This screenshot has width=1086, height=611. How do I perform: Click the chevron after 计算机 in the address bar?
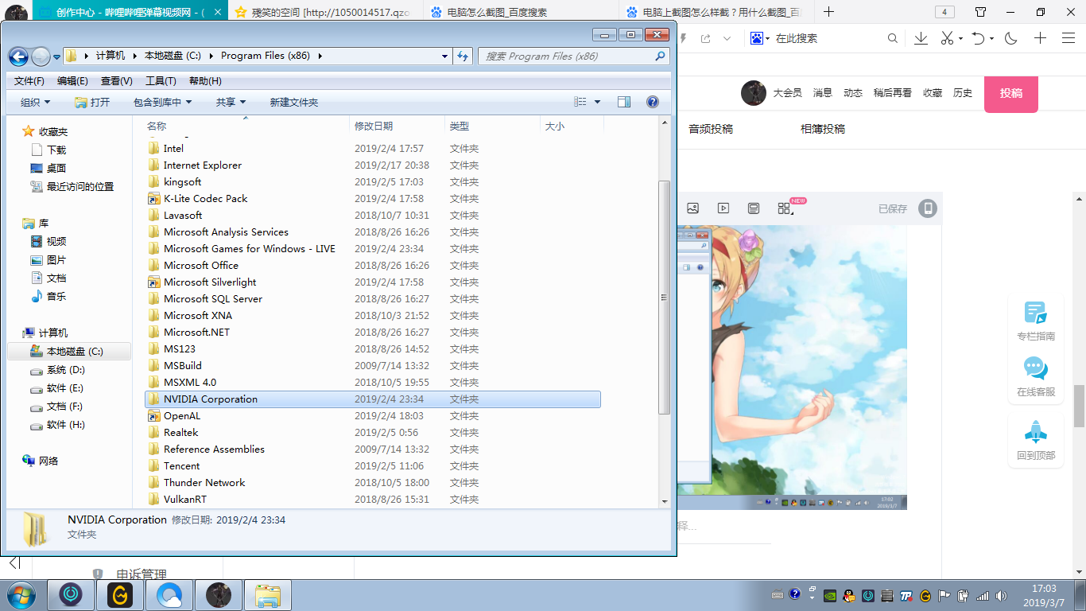coord(133,56)
